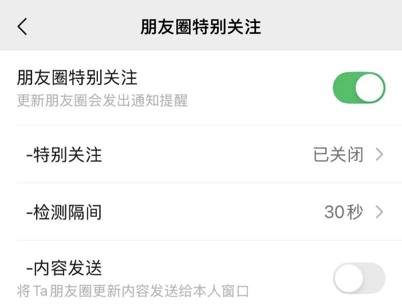
Task: Tap description 更新朋友圈会发出通知提醒
Action: (x=103, y=100)
